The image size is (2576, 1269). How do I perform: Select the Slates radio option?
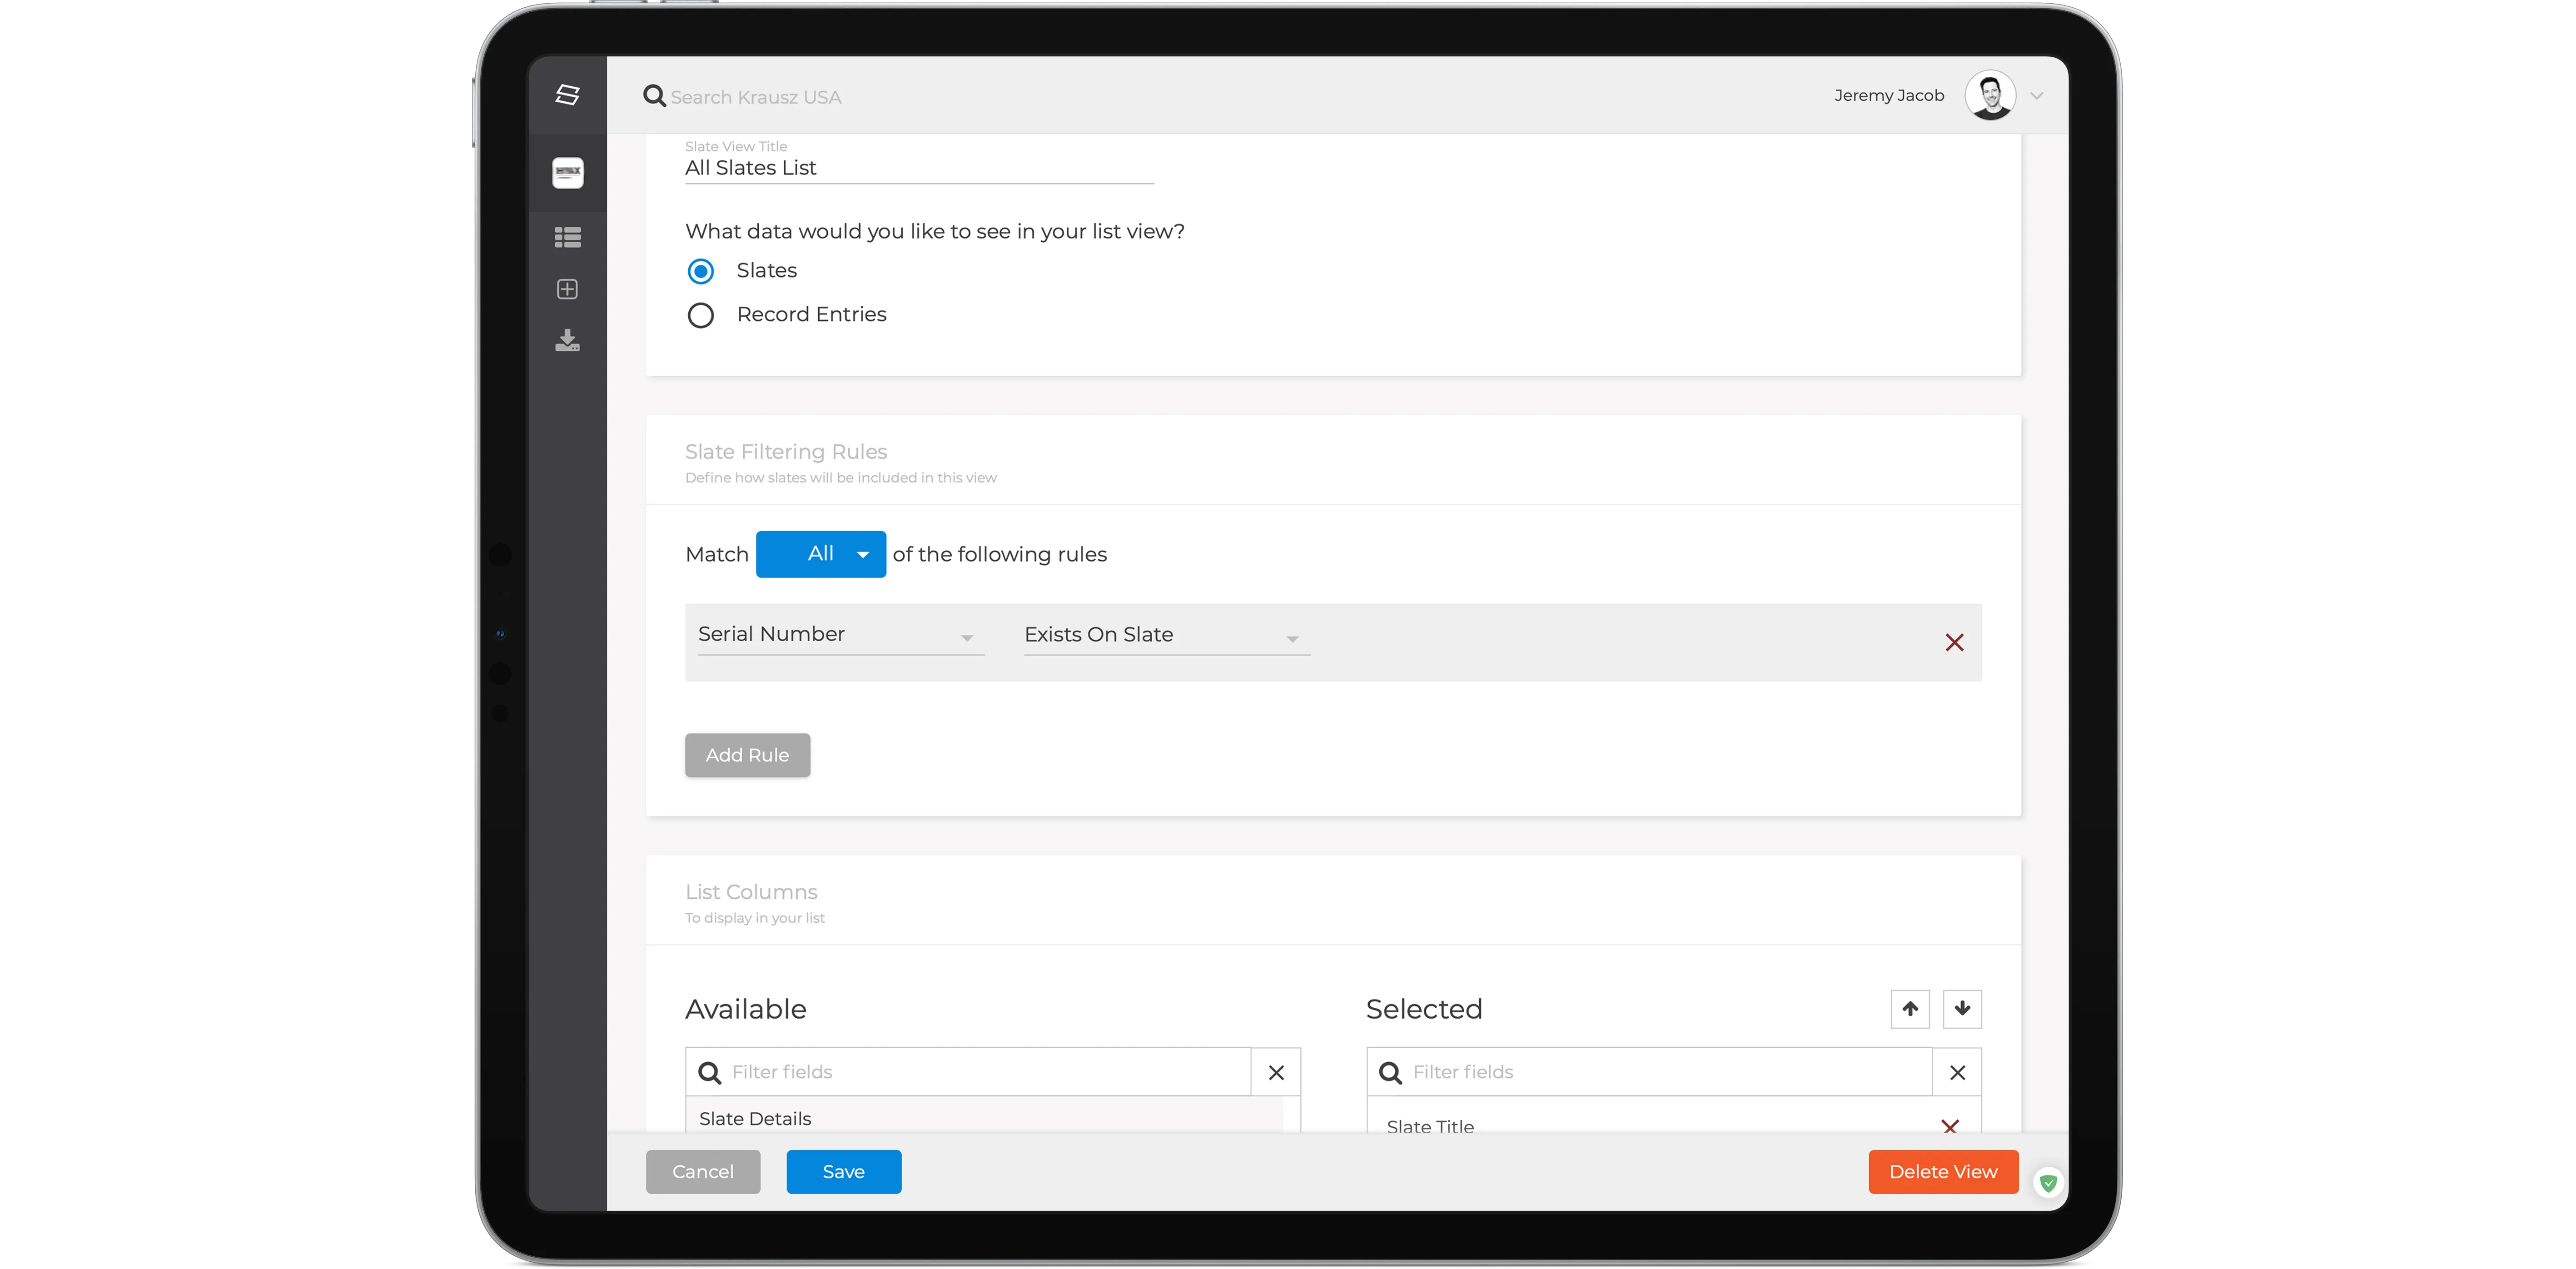701,271
